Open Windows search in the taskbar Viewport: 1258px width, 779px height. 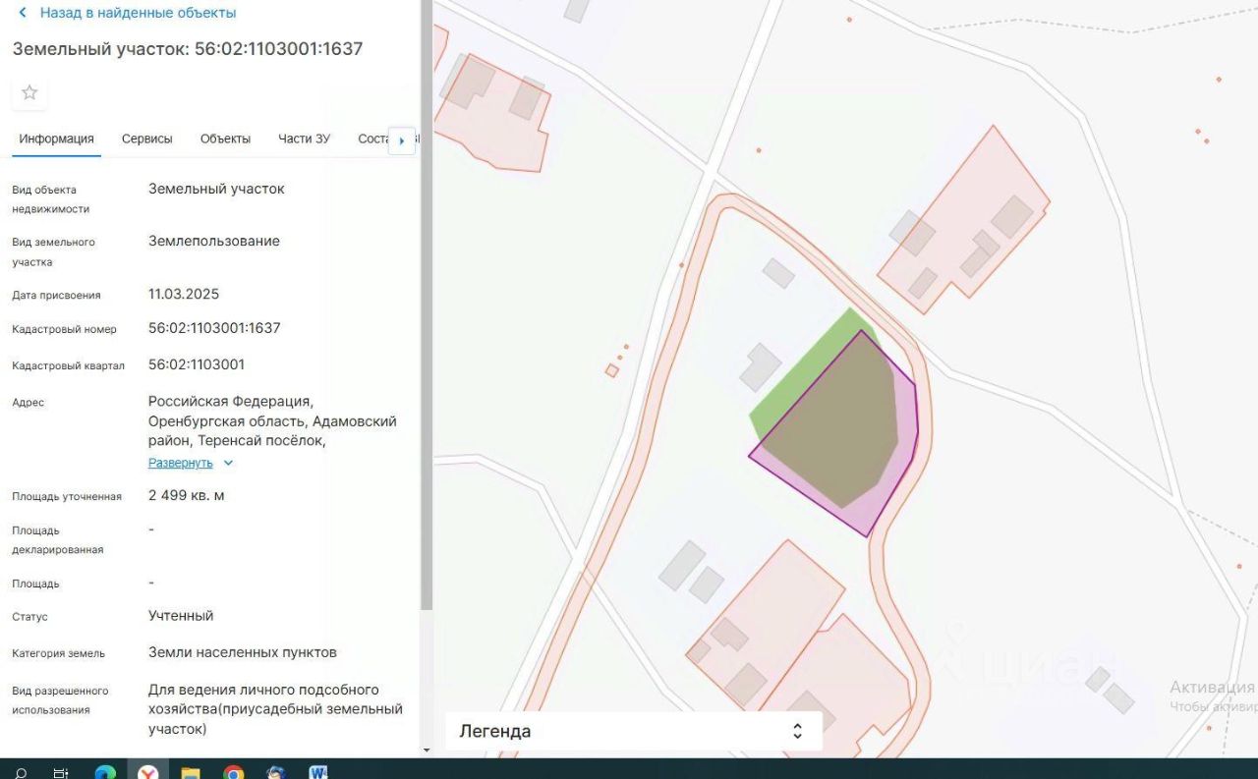pyautogui.click(x=20, y=772)
